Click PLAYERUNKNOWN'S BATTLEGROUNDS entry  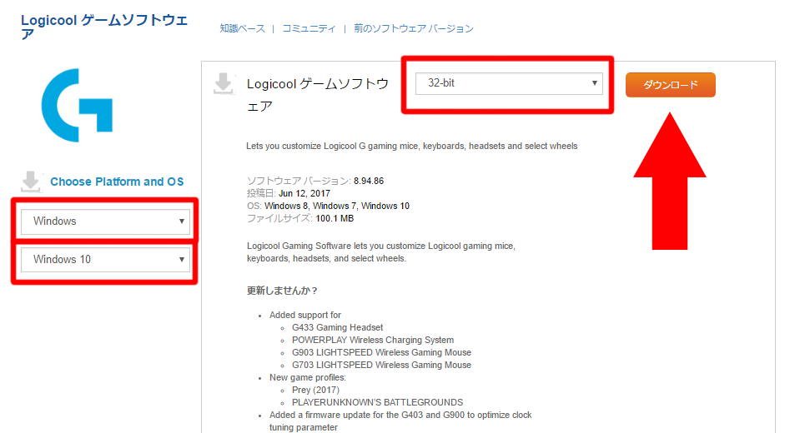[377, 403]
